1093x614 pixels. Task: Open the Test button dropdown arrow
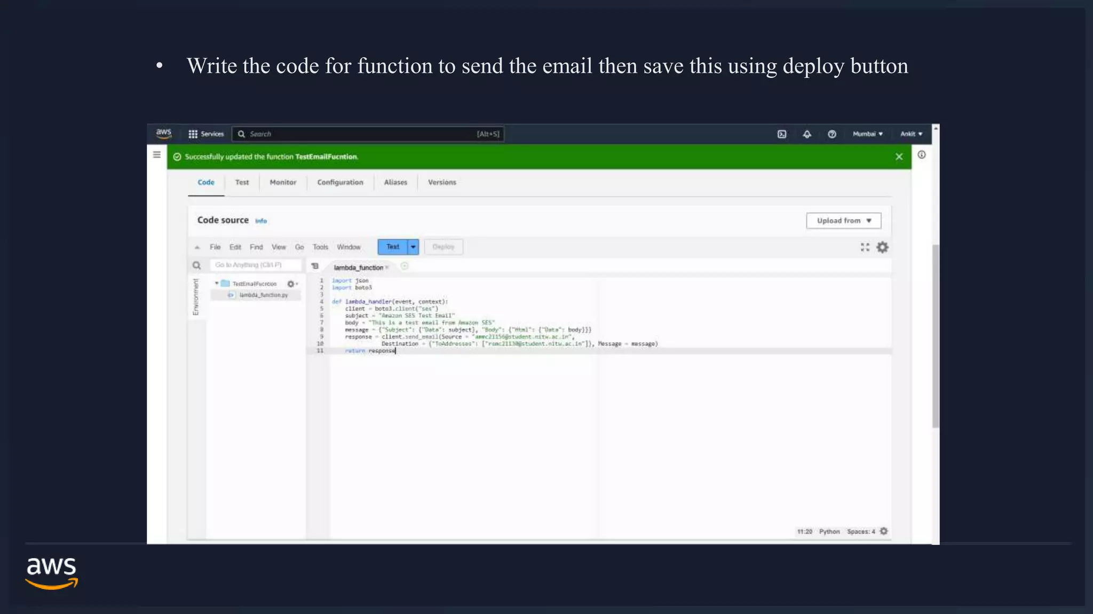413,247
